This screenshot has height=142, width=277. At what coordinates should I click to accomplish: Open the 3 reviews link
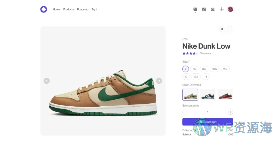coord(205,53)
